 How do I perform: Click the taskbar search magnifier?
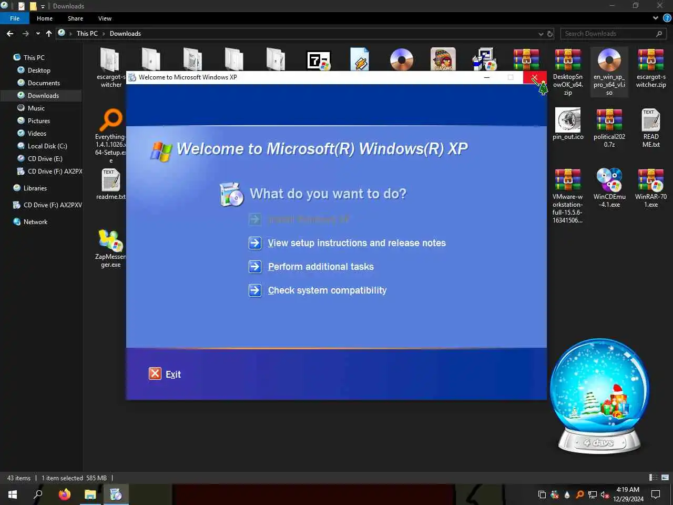pos(38,494)
